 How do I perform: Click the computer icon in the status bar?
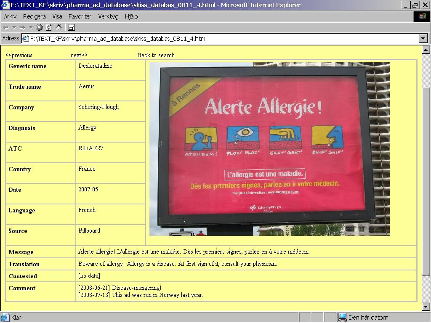(342, 318)
